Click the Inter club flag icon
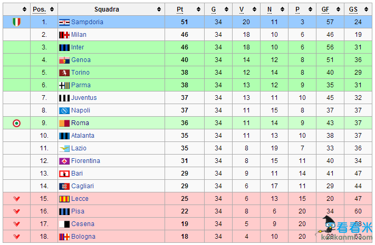 click(x=64, y=47)
